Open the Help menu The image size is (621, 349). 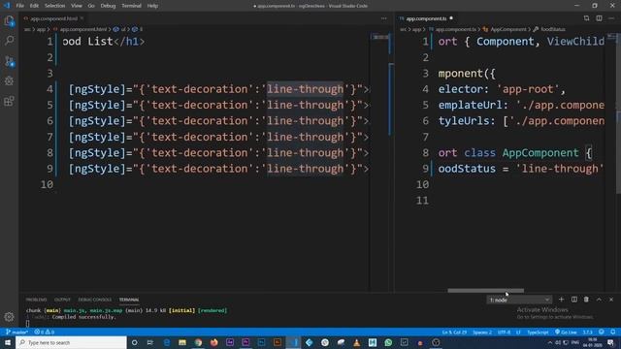click(152, 6)
